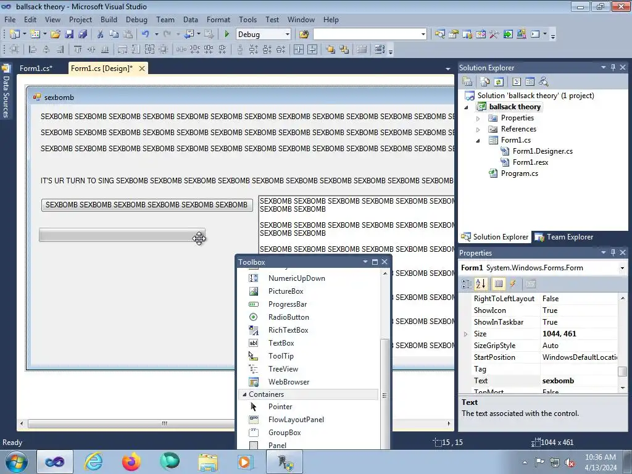Click the Toolbox vertical scrollbar thumb

click(385, 393)
